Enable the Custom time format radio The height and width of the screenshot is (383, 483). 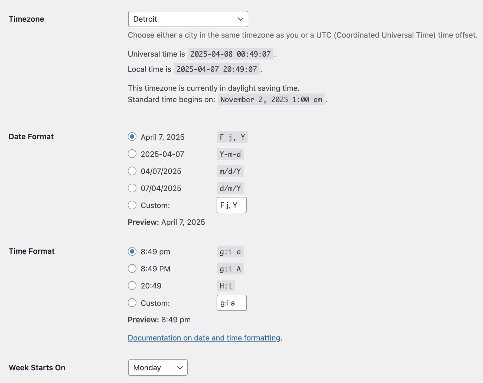132,303
